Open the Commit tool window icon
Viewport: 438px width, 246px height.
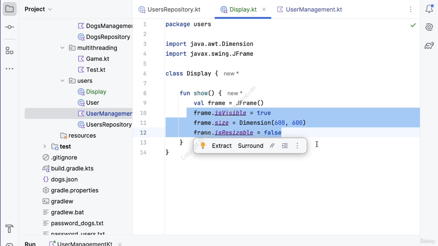click(x=10, y=27)
